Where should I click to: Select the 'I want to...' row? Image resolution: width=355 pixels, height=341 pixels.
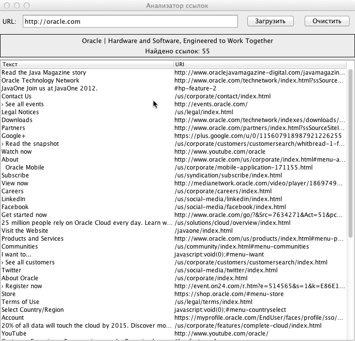(174, 255)
